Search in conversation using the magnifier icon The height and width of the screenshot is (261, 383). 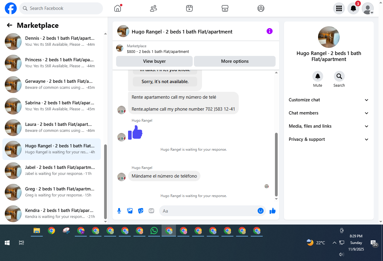pyautogui.click(x=339, y=77)
